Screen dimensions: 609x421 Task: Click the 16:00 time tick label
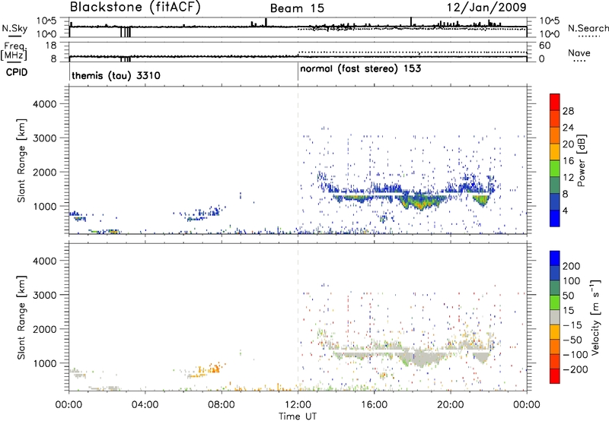374,405
